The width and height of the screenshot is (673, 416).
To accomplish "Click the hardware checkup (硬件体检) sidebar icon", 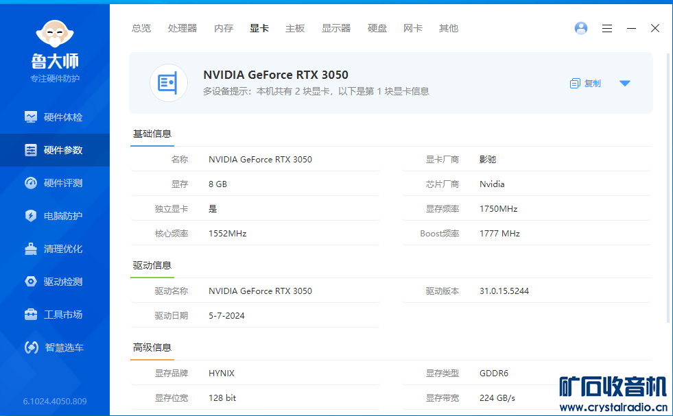I will (x=31, y=117).
